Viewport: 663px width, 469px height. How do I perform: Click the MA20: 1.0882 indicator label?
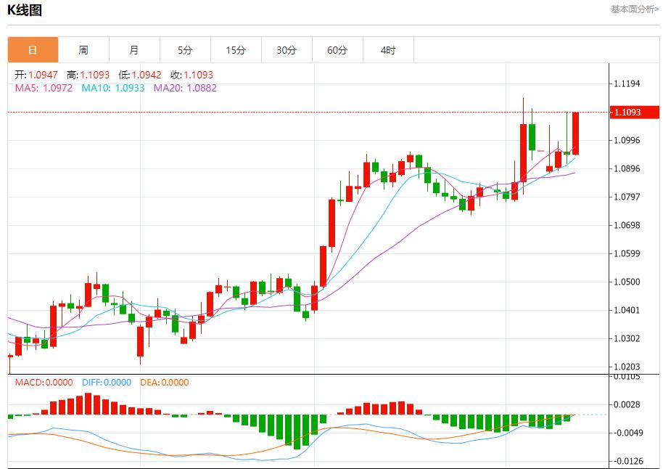185,88
